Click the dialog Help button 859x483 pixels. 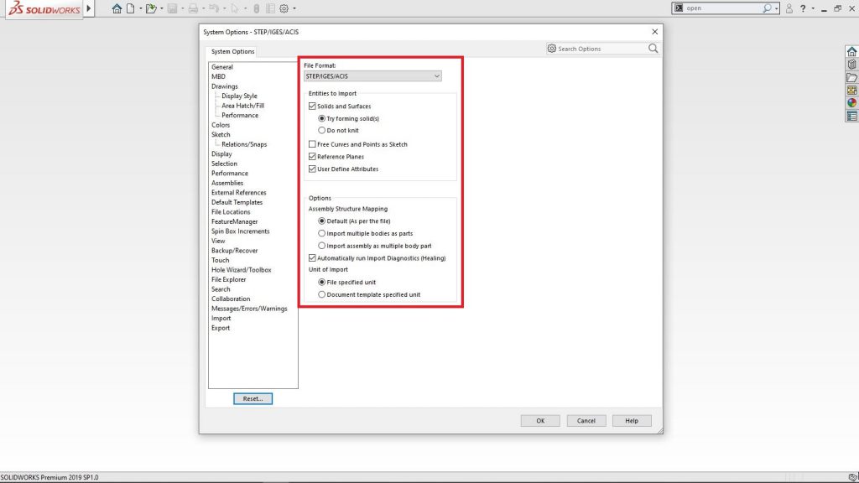632,421
